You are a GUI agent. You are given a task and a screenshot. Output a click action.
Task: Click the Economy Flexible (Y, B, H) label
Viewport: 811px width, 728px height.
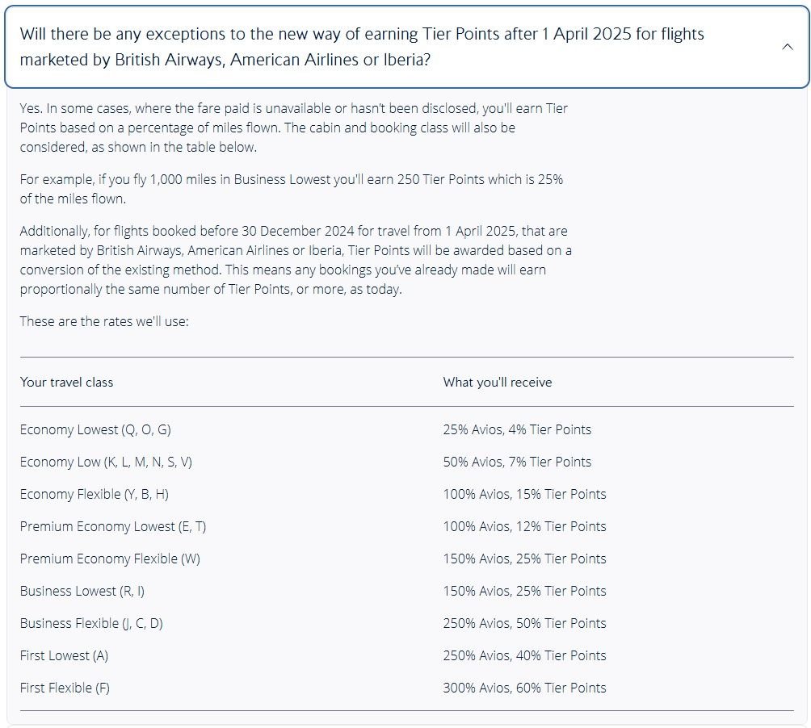coord(95,494)
